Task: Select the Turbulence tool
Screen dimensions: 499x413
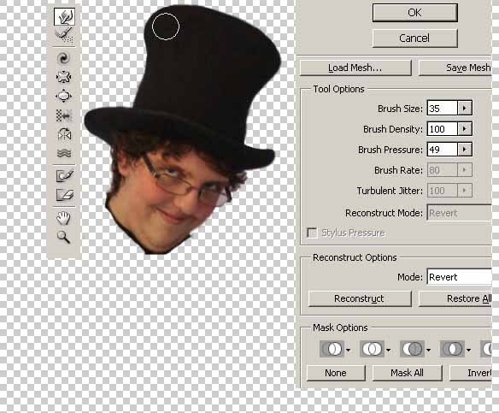Action: [64, 153]
